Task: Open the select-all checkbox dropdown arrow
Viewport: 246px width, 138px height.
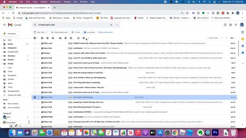Action: coord(37,38)
